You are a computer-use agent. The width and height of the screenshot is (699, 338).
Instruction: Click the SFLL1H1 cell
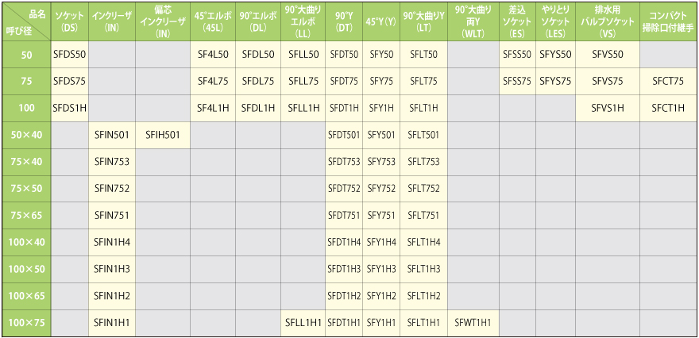point(303,322)
